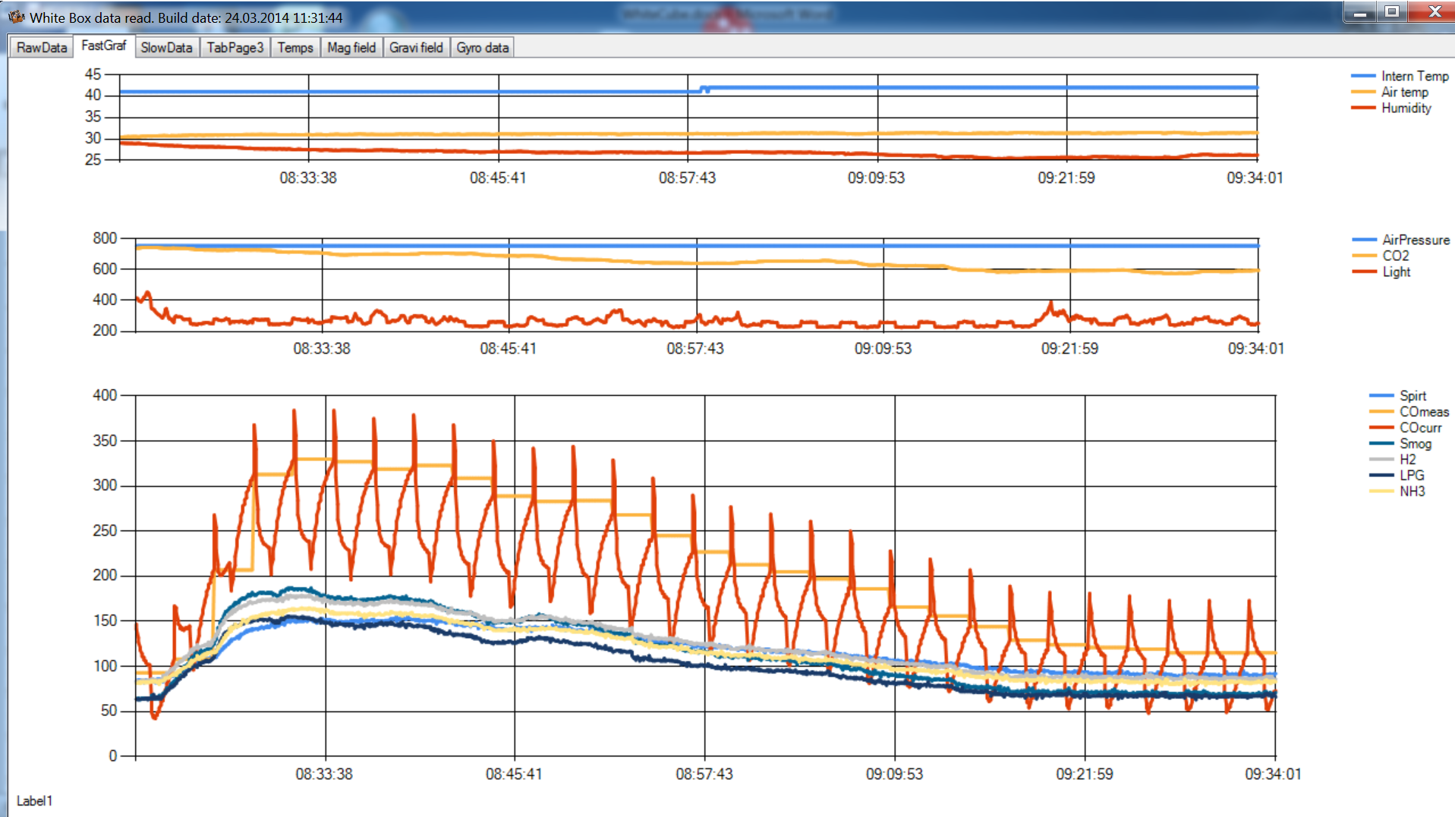Viewport: 1455px width, 817px height.
Task: Click the Intern Temp legend label
Action: coord(1415,76)
